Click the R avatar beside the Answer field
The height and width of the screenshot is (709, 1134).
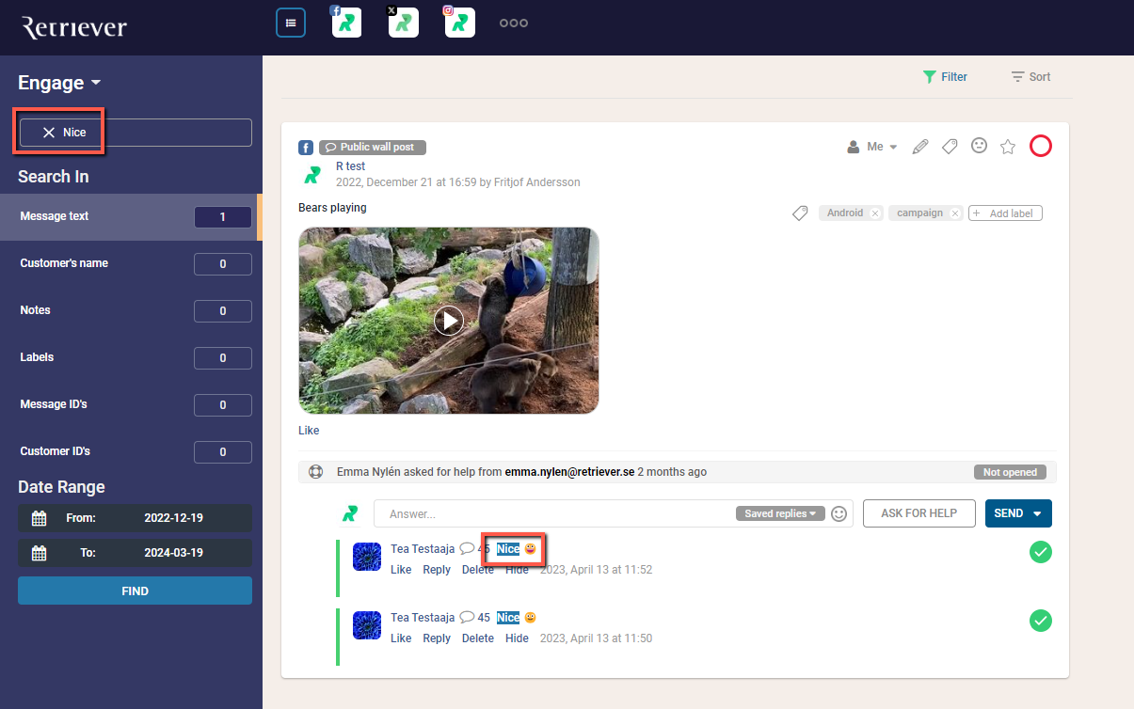pos(350,513)
